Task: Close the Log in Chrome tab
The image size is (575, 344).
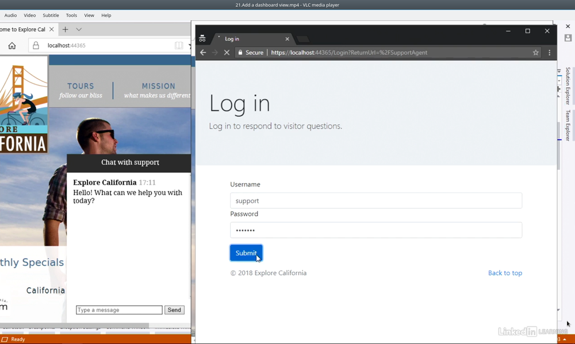Action: pyautogui.click(x=287, y=39)
